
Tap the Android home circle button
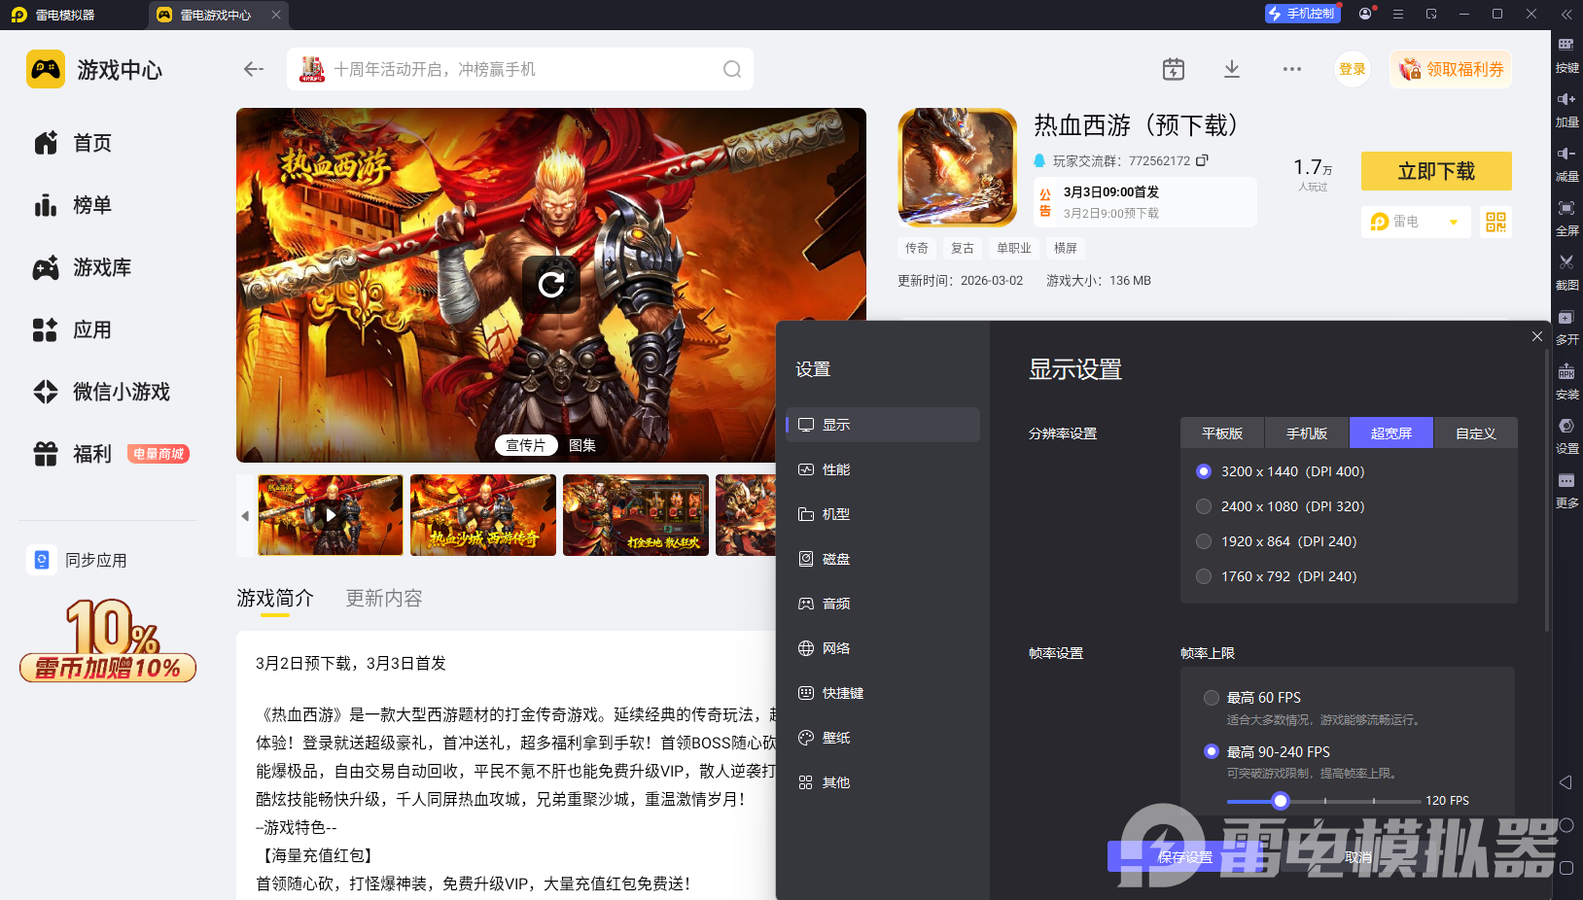1565,825
